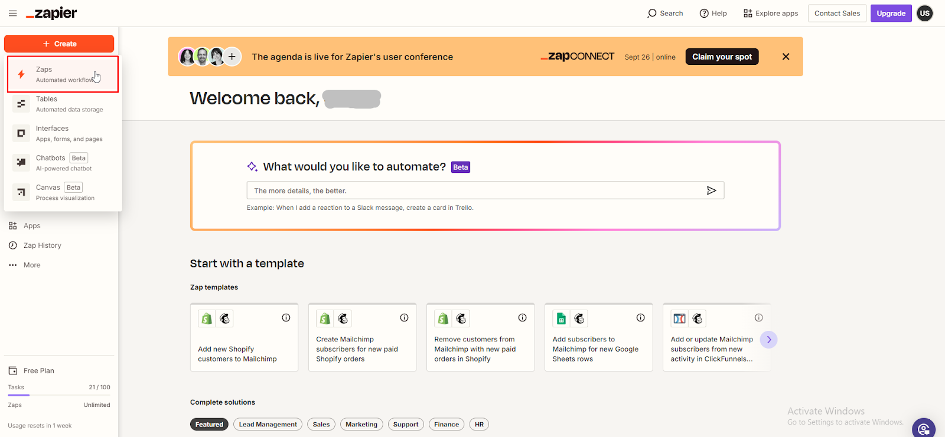Viewport: 945px width, 437px height.
Task: Click the Chatbots icon
Action: 21,163
